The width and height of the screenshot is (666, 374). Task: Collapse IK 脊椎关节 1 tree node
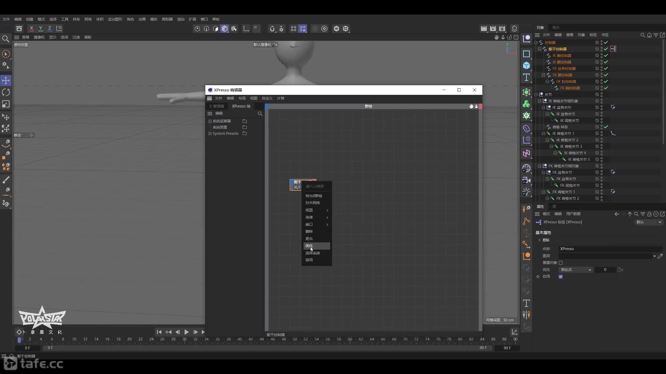544,134
